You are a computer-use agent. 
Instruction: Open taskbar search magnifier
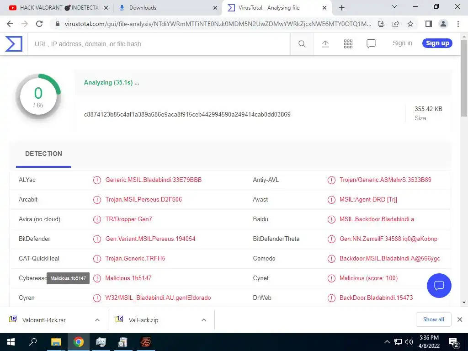click(x=33, y=342)
